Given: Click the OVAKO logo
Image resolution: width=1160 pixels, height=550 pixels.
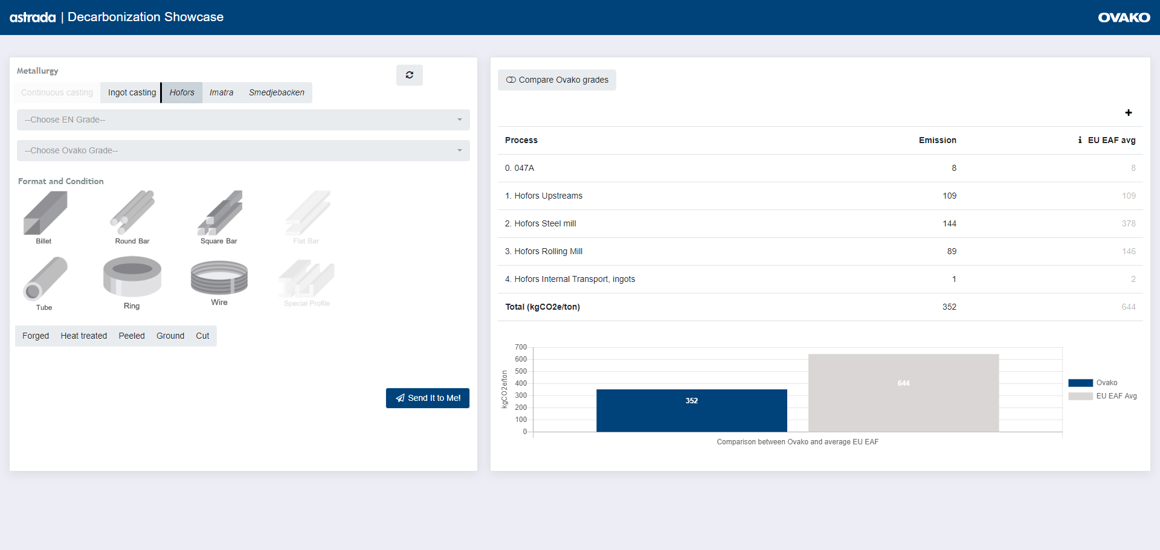Looking at the screenshot, I should coord(1124,18).
